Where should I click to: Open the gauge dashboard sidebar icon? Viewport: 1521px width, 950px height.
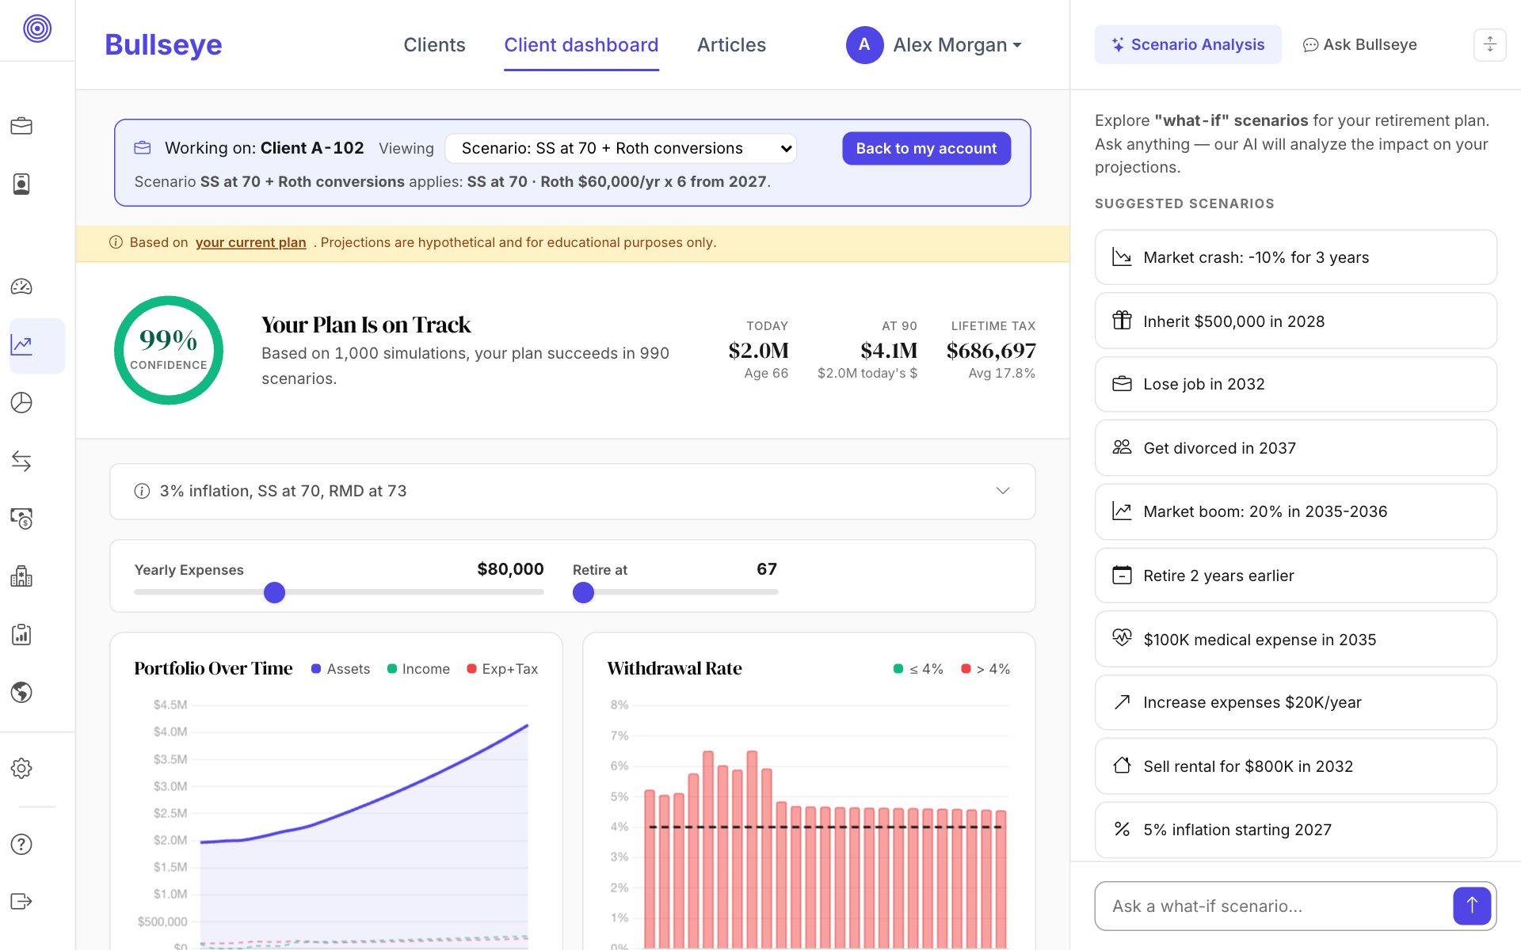click(x=21, y=287)
